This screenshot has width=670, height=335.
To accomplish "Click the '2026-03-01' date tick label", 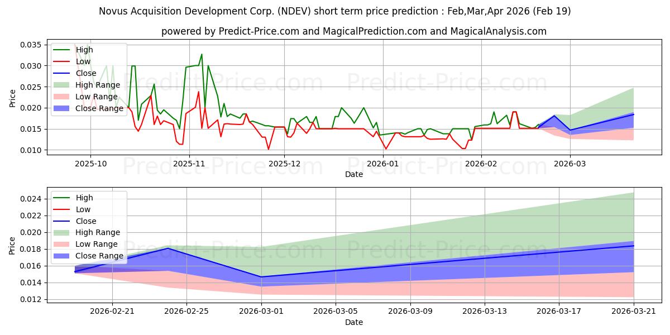I will tap(261, 312).
